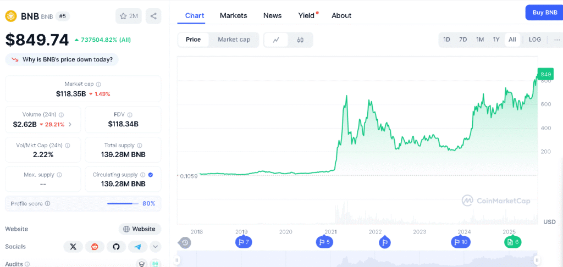Set chart range to 1Y
The width and height of the screenshot is (563, 267).
(x=496, y=40)
